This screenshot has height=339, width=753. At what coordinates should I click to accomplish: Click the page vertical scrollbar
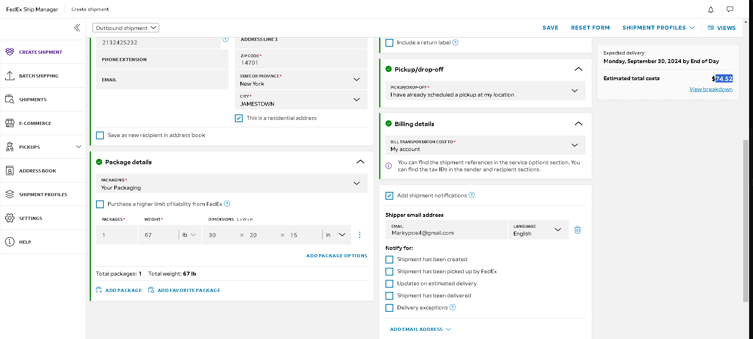pos(746,221)
